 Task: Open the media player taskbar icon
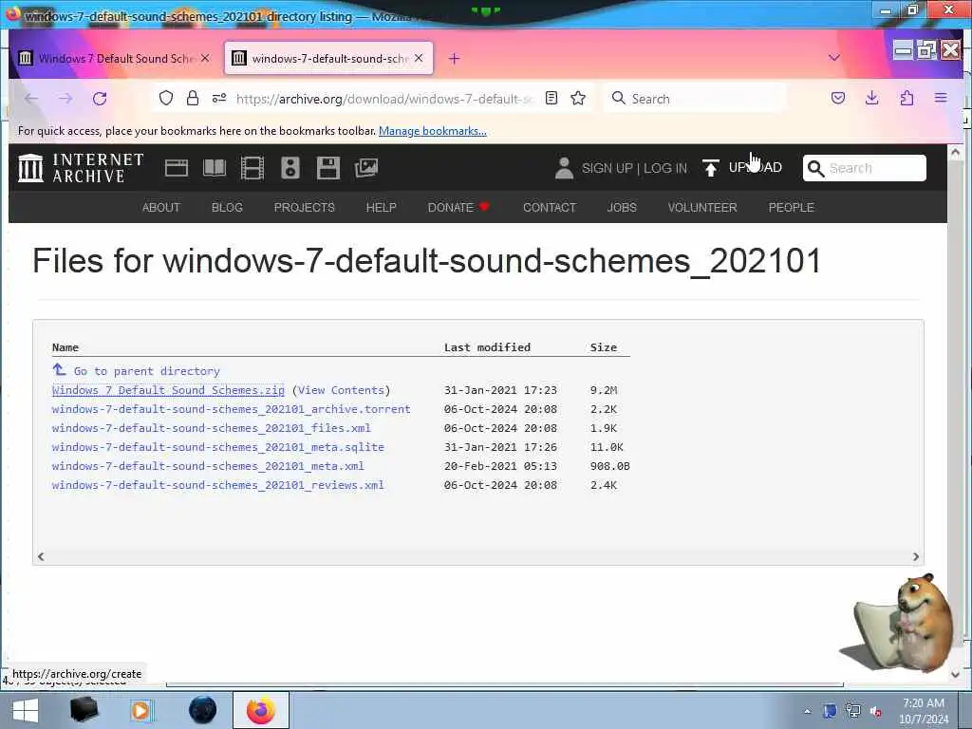click(140, 710)
